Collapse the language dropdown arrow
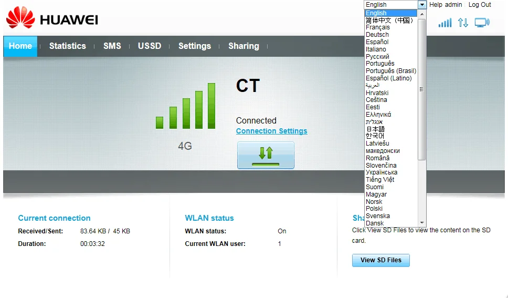This screenshot has height=298, width=508. (422, 5)
